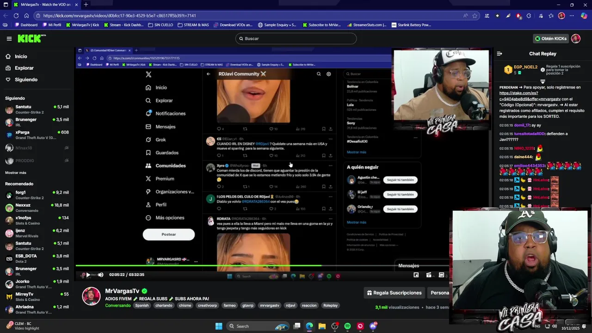
Task: Open Task View on taskbar
Action: click(x=297, y=326)
